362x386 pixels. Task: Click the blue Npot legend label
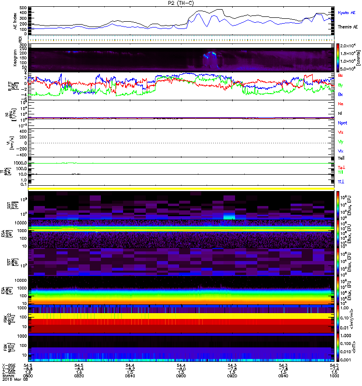pyautogui.click(x=343, y=123)
